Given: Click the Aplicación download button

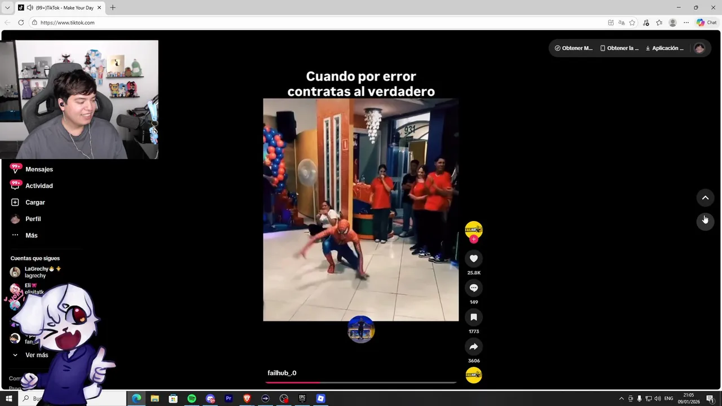Looking at the screenshot, I should [x=664, y=48].
